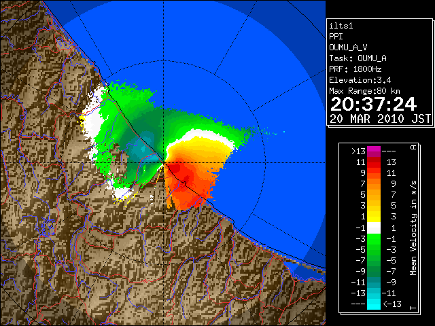Click the cyan '<-13' legend swatch

[374, 304]
